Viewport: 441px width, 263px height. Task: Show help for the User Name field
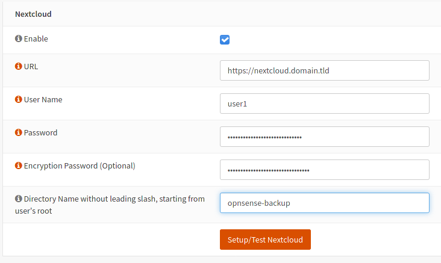[x=19, y=99]
